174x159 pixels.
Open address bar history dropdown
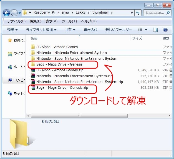pyautogui.click(x=132, y=13)
